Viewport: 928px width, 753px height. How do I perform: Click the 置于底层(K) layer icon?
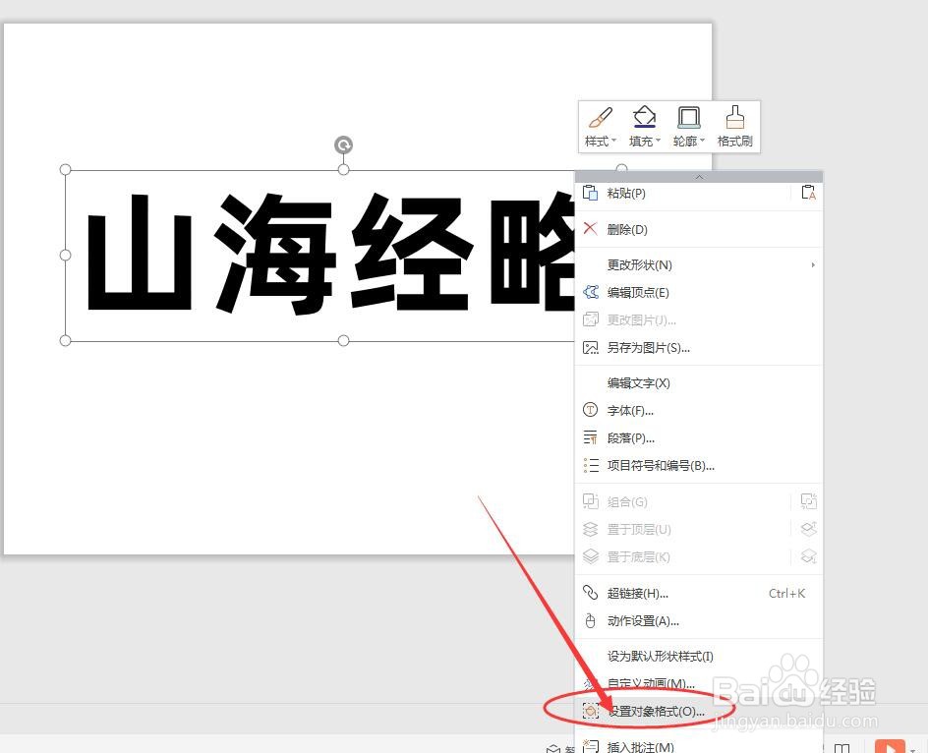pyautogui.click(x=590, y=556)
